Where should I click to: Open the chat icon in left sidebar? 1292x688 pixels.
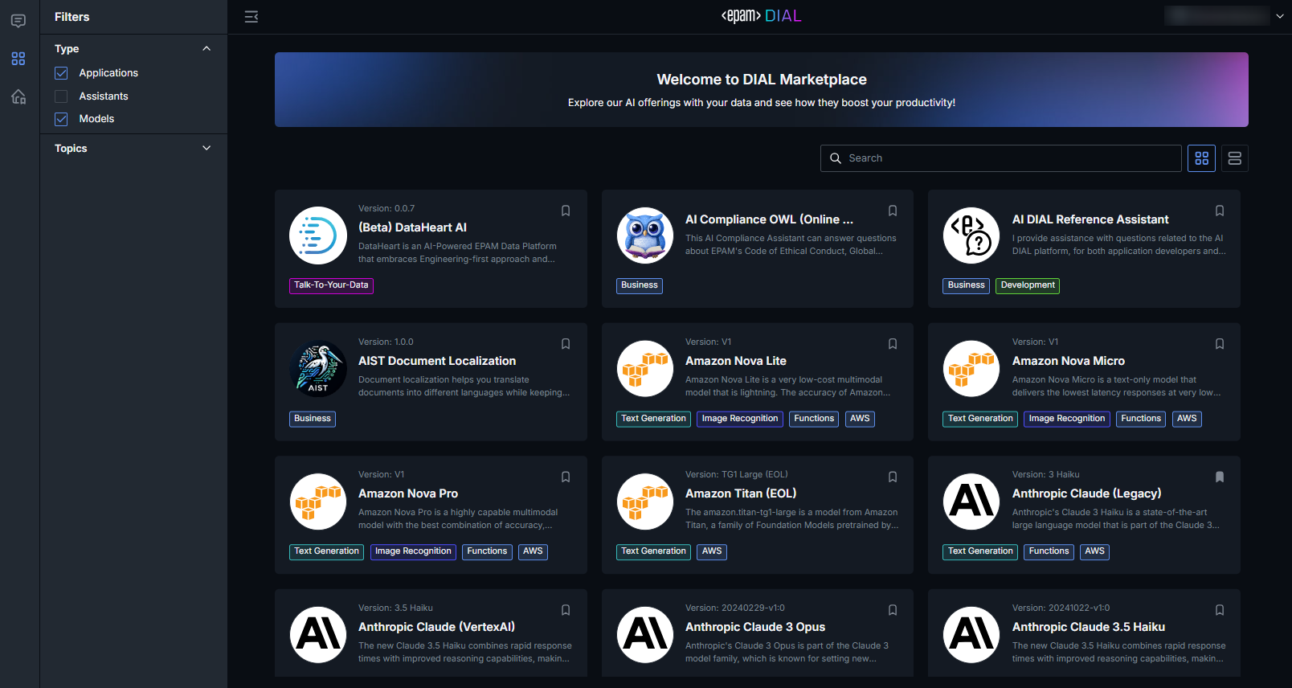[18, 21]
